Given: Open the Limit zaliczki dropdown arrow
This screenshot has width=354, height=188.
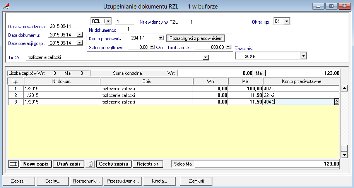Looking at the screenshot, I should tap(229, 47).
